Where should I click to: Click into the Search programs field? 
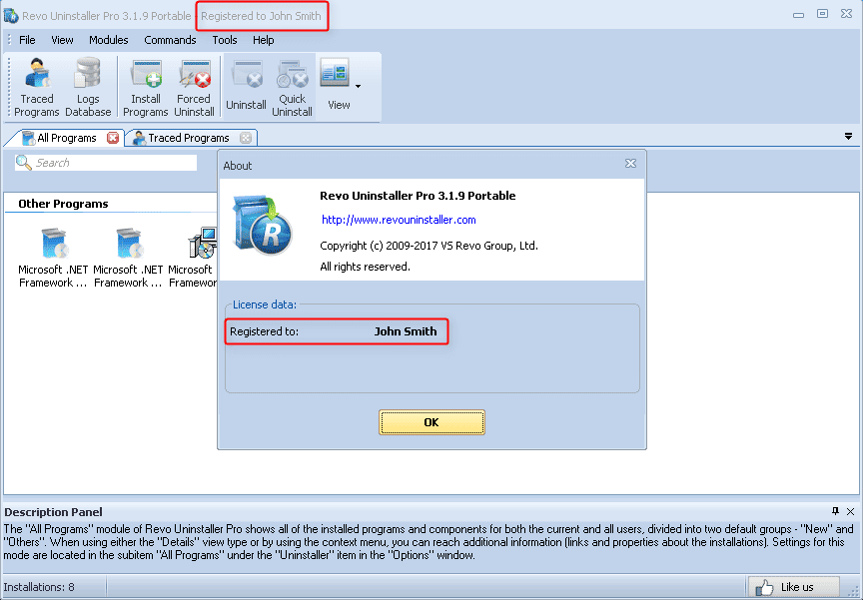(x=106, y=163)
